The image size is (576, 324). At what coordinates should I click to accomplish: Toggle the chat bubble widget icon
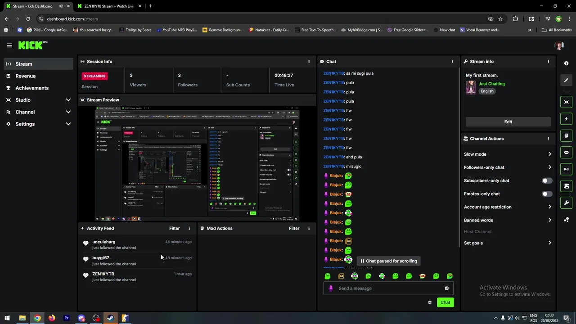click(x=567, y=153)
